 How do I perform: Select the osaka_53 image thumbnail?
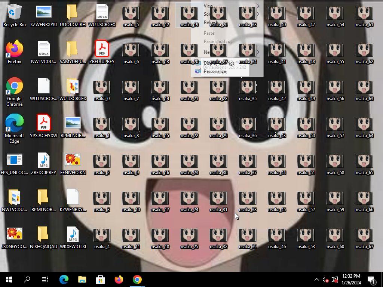(x=306, y=239)
